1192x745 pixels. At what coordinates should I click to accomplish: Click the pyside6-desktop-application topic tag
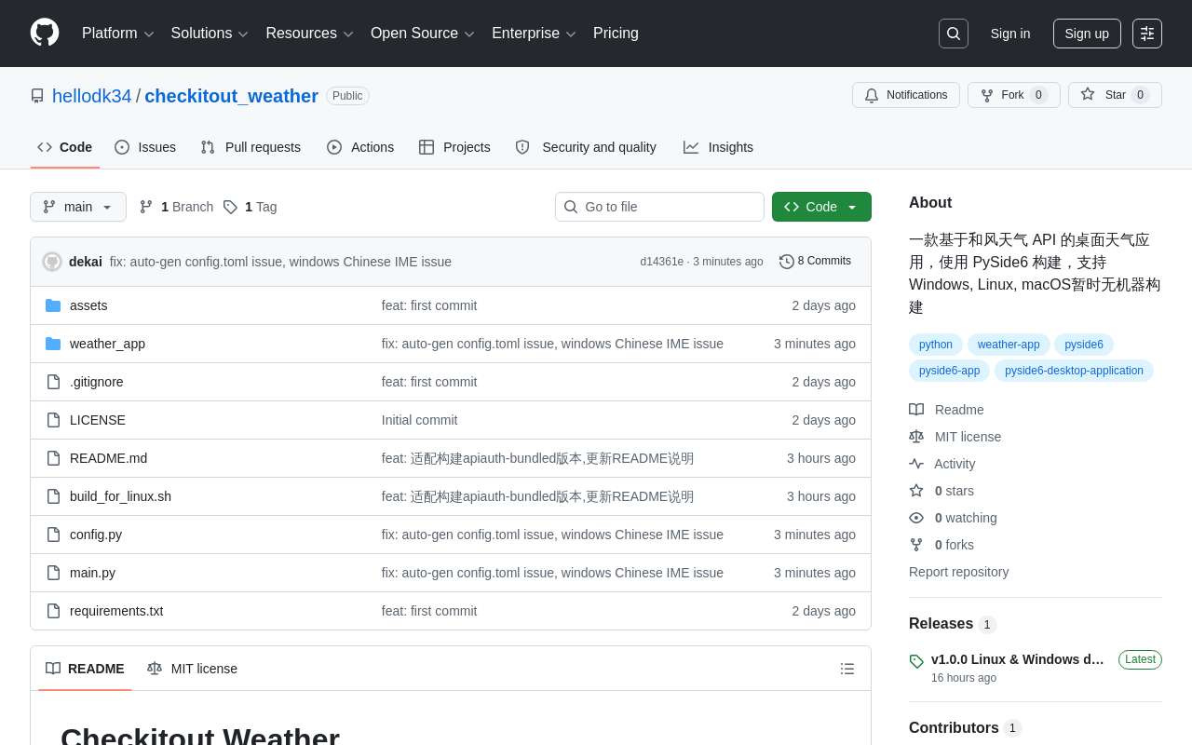click(1074, 371)
